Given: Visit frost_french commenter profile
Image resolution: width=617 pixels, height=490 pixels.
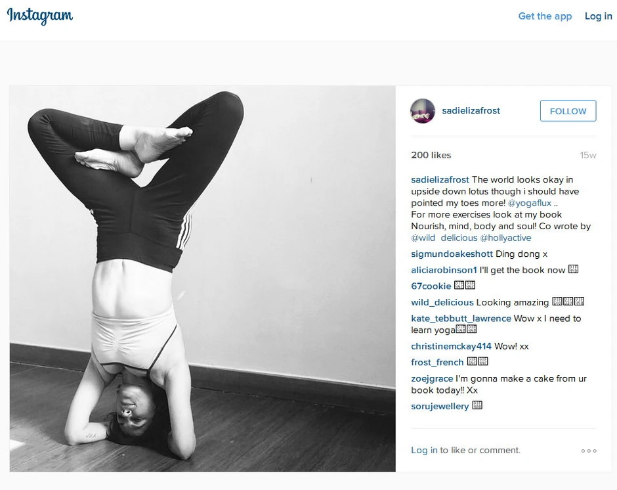Looking at the screenshot, I should click(x=437, y=363).
